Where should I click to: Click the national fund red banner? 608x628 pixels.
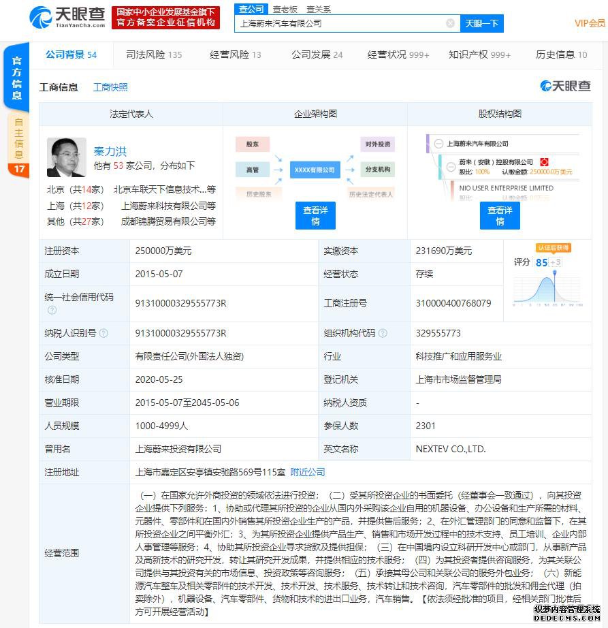tap(165, 18)
